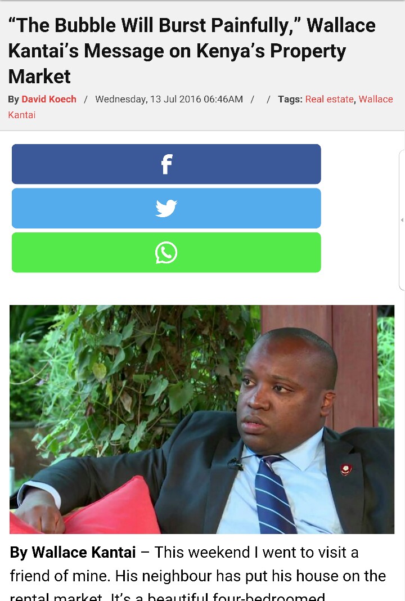Click the article headline about Kenya's Property Market
The width and height of the screenshot is (405, 601).
point(192,51)
